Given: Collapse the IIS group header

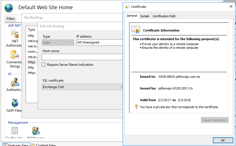Looking at the screenshot, I should point(10,74).
